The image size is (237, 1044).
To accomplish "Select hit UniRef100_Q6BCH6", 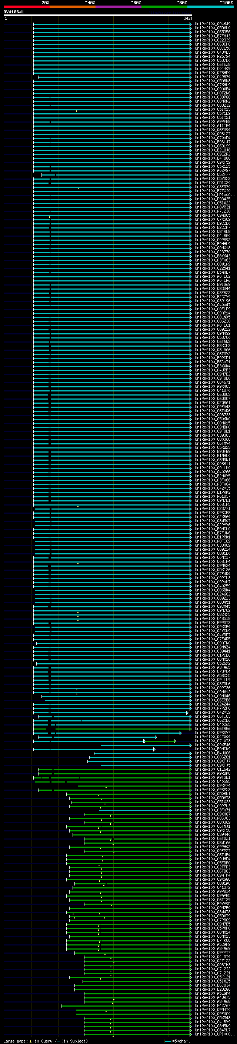I will click(x=213, y=44).
